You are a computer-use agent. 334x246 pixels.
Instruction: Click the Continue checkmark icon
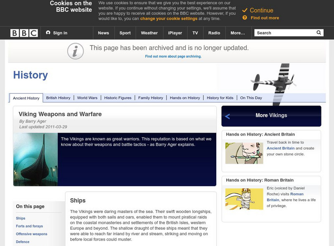coord(245,10)
